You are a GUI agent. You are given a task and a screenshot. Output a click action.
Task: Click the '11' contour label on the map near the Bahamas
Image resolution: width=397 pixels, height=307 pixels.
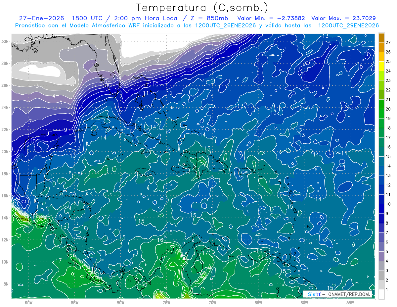146,93
